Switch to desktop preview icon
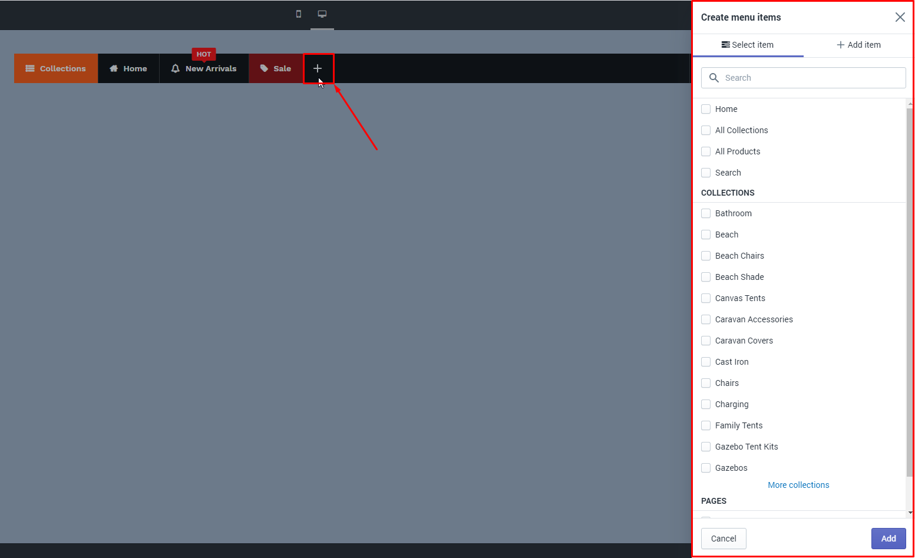 322,14
